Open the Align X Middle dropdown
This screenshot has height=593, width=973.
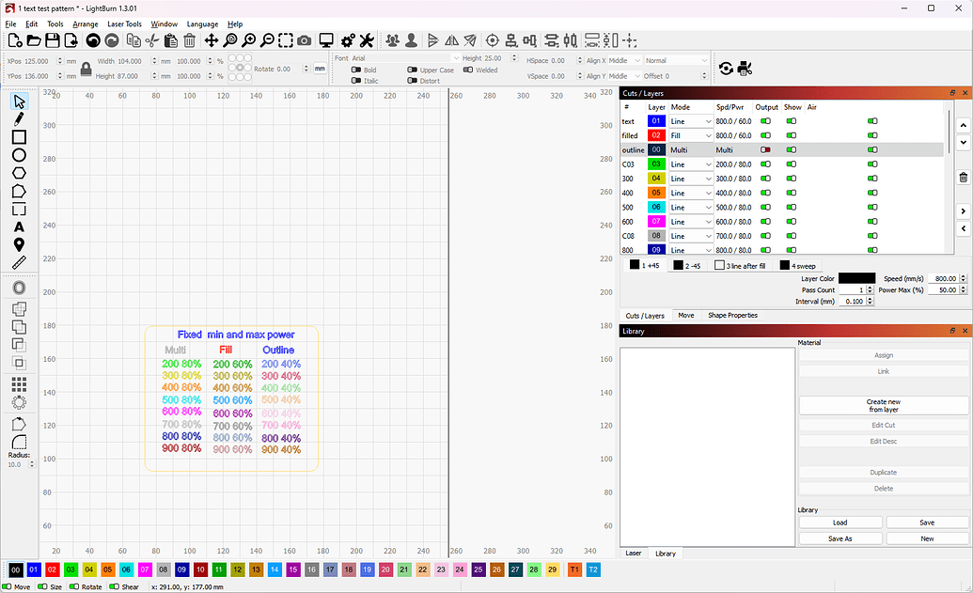pos(623,61)
